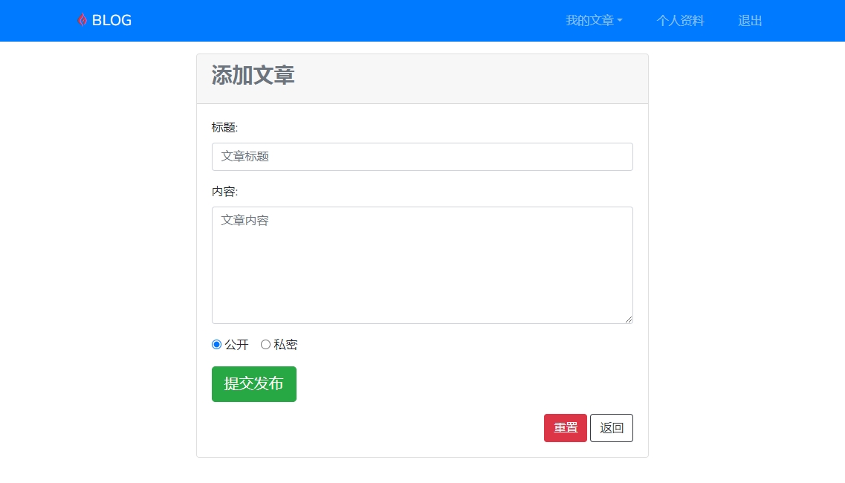The image size is (845, 483).
Task: Click the 内容 field label
Action: tap(224, 192)
